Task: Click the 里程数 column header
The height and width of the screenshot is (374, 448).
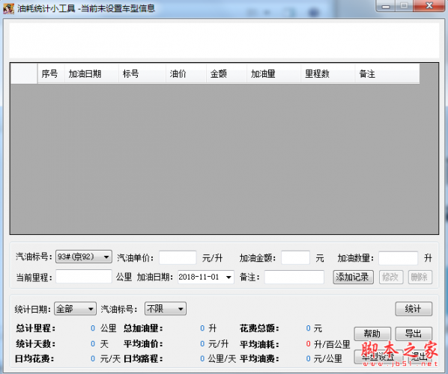Action: click(x=327, y=73)
